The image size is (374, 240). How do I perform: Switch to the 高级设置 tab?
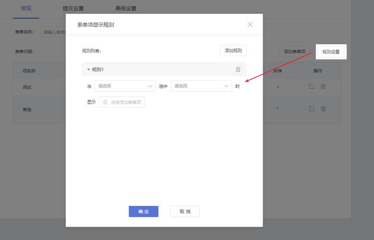[126, 8]
